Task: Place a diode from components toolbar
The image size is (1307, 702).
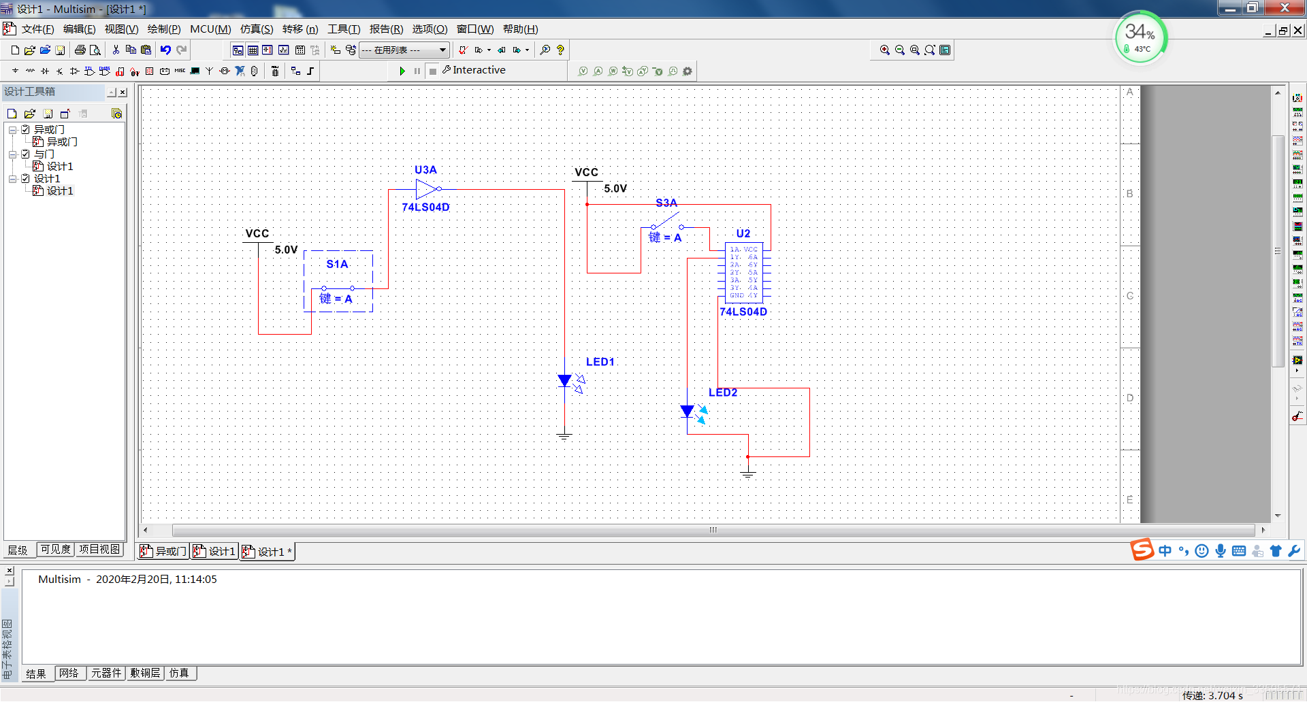Action: point(45,71)
